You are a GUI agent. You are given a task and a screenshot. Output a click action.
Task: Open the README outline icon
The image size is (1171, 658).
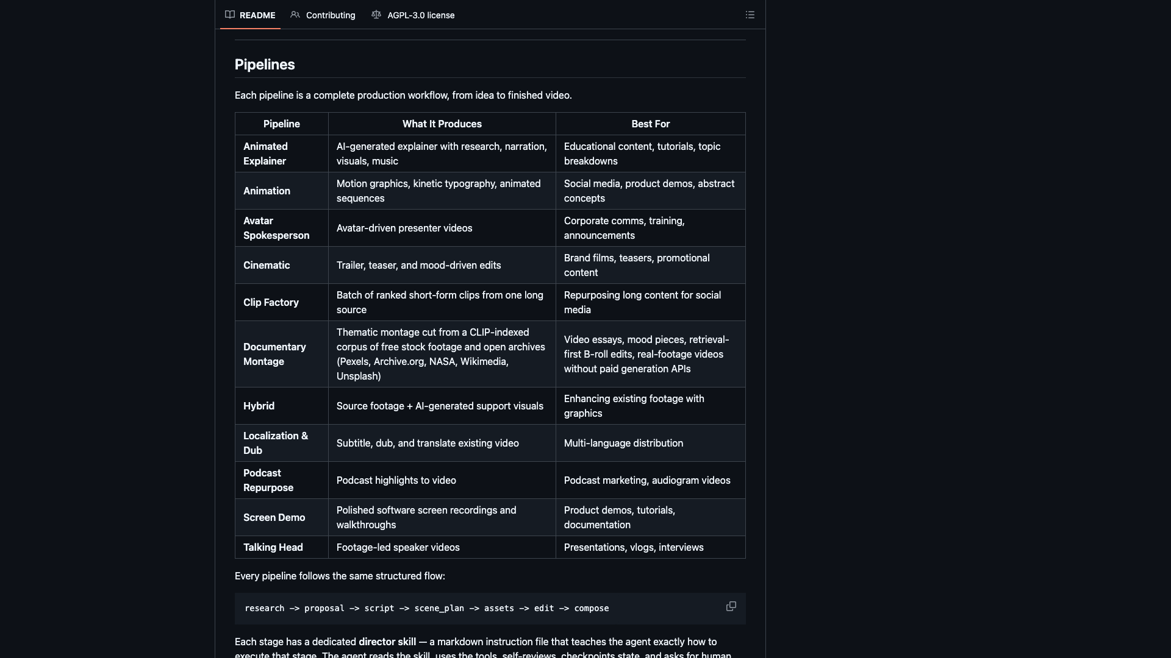pos(750,15)
